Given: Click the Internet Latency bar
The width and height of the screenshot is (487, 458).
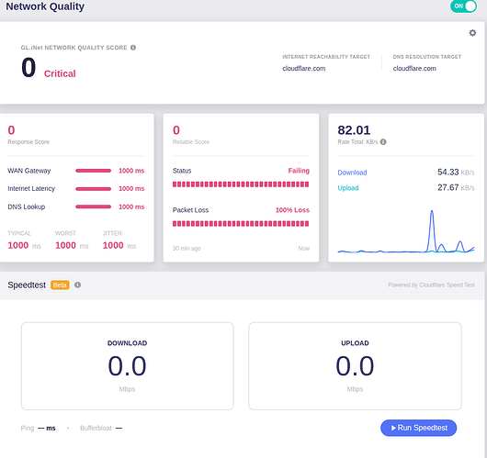Looking at the screenshot, I should 93,189.
